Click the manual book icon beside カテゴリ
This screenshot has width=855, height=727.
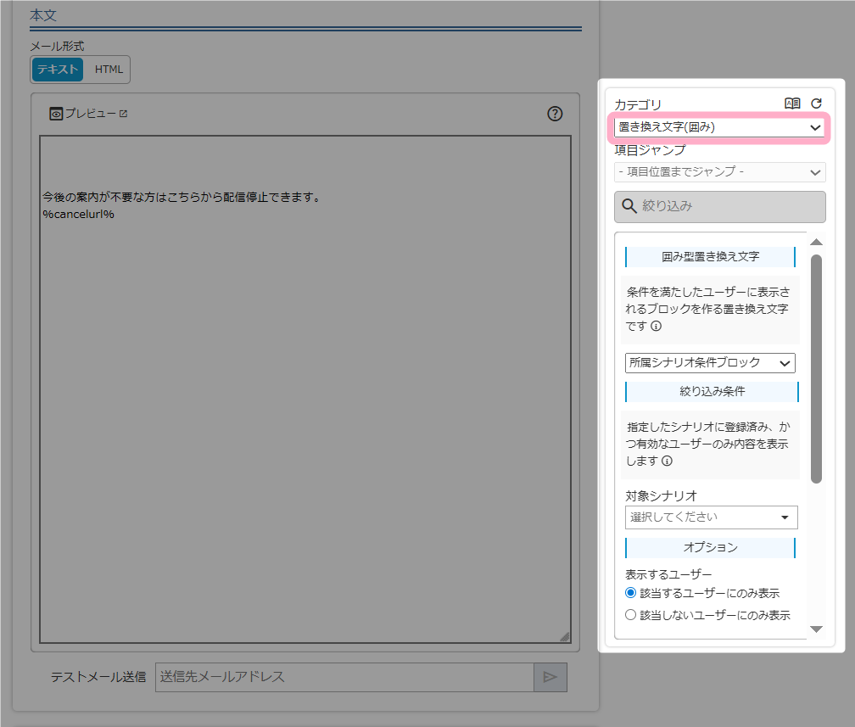792,103
